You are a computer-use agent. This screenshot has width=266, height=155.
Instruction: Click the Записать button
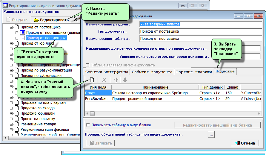tap(100, 143)
